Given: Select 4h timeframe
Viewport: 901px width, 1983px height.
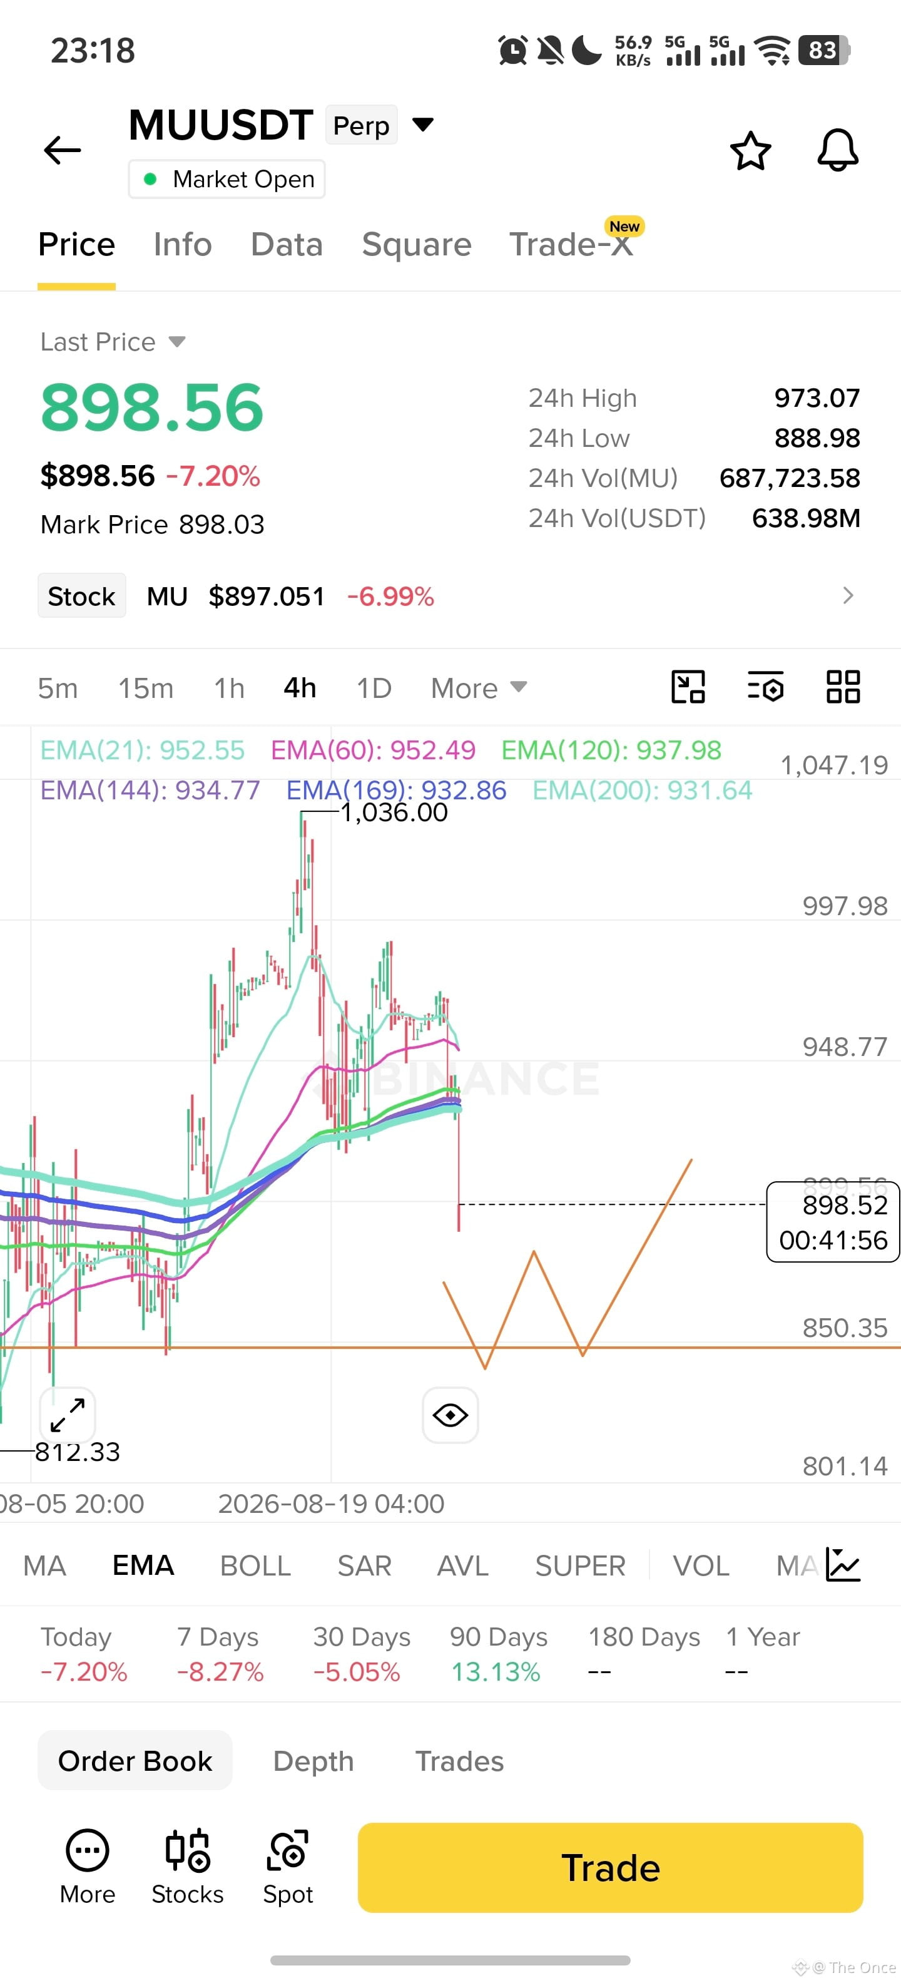Looking at the screenshot, I should click(x=299, y=687).
